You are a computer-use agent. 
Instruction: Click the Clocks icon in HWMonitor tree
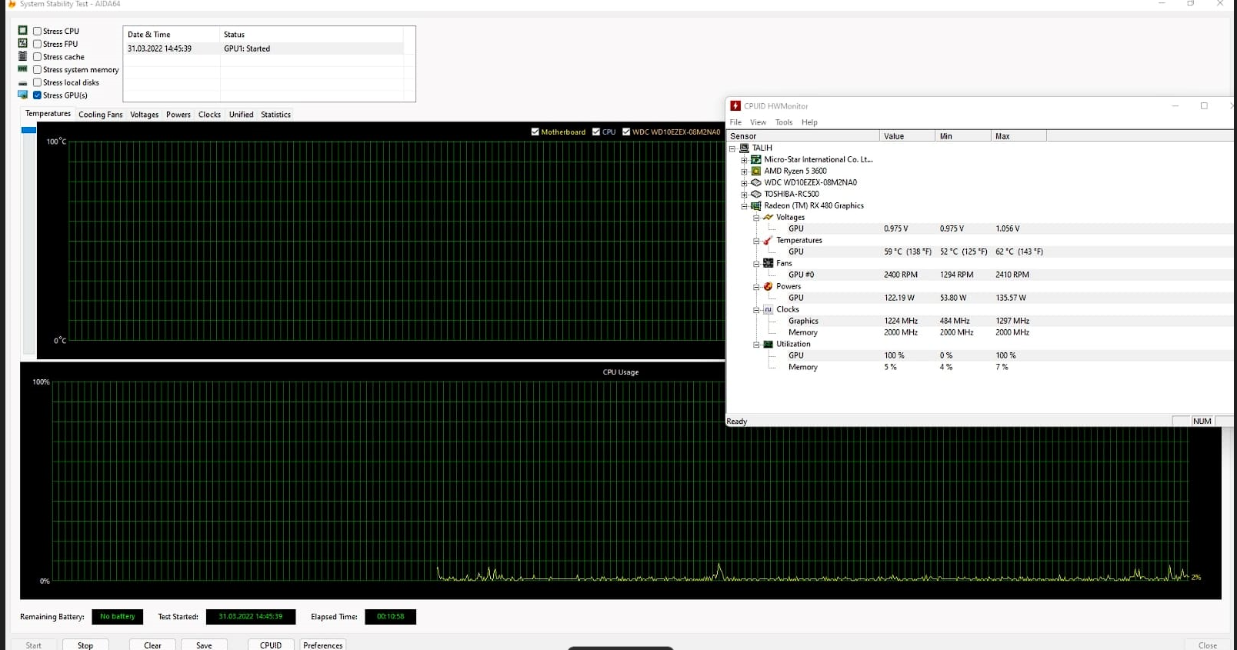coord(768,309)
